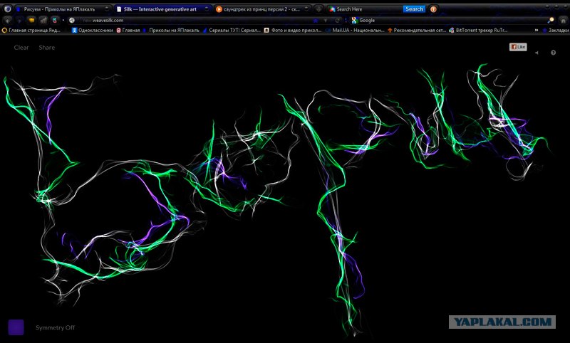Open the Share link in Silk
570x343 pixels.
(46, 48)
